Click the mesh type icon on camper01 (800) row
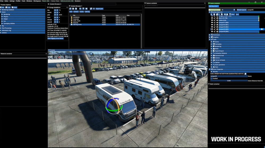265x148 pixels. [217, 22]
